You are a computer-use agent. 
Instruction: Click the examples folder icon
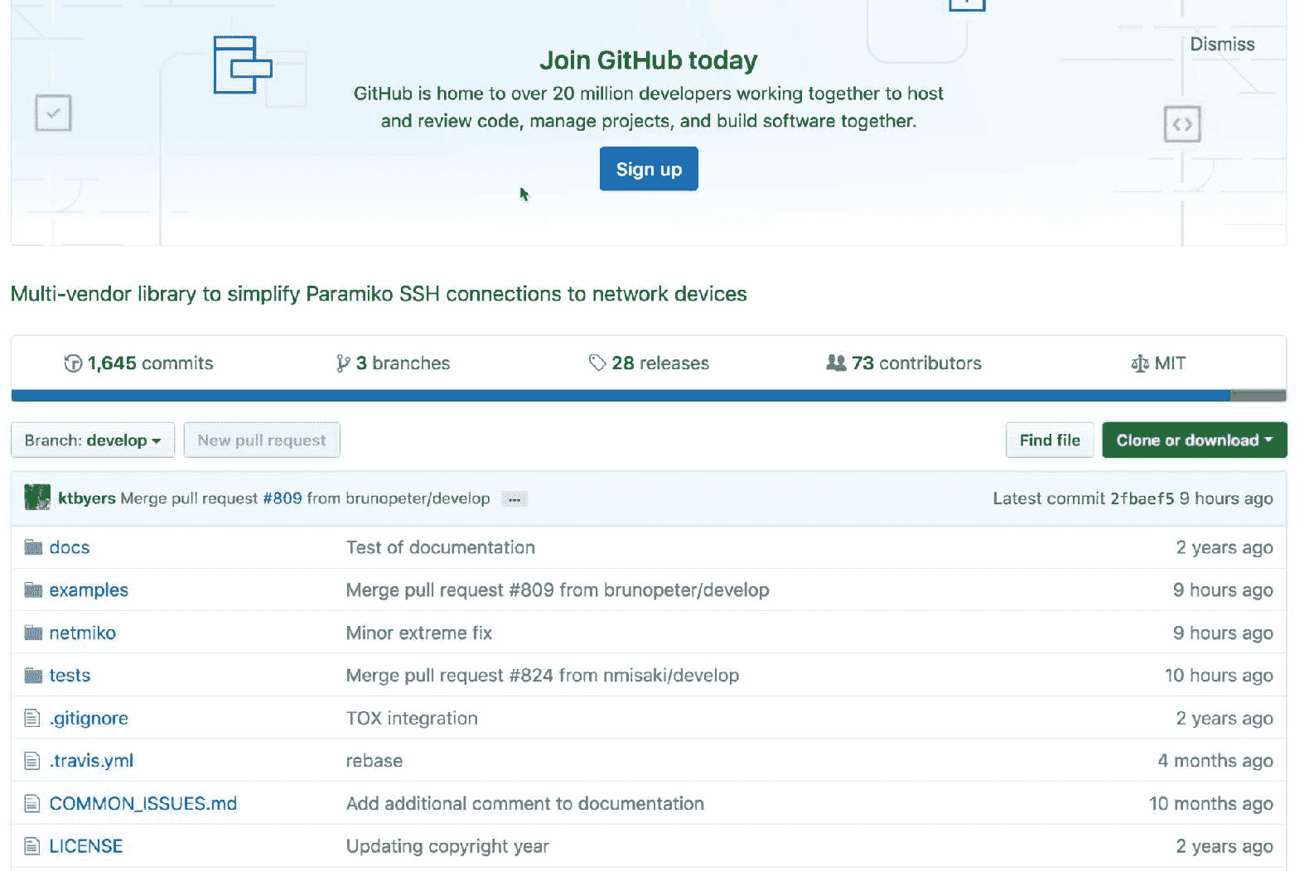click(33, 590)
